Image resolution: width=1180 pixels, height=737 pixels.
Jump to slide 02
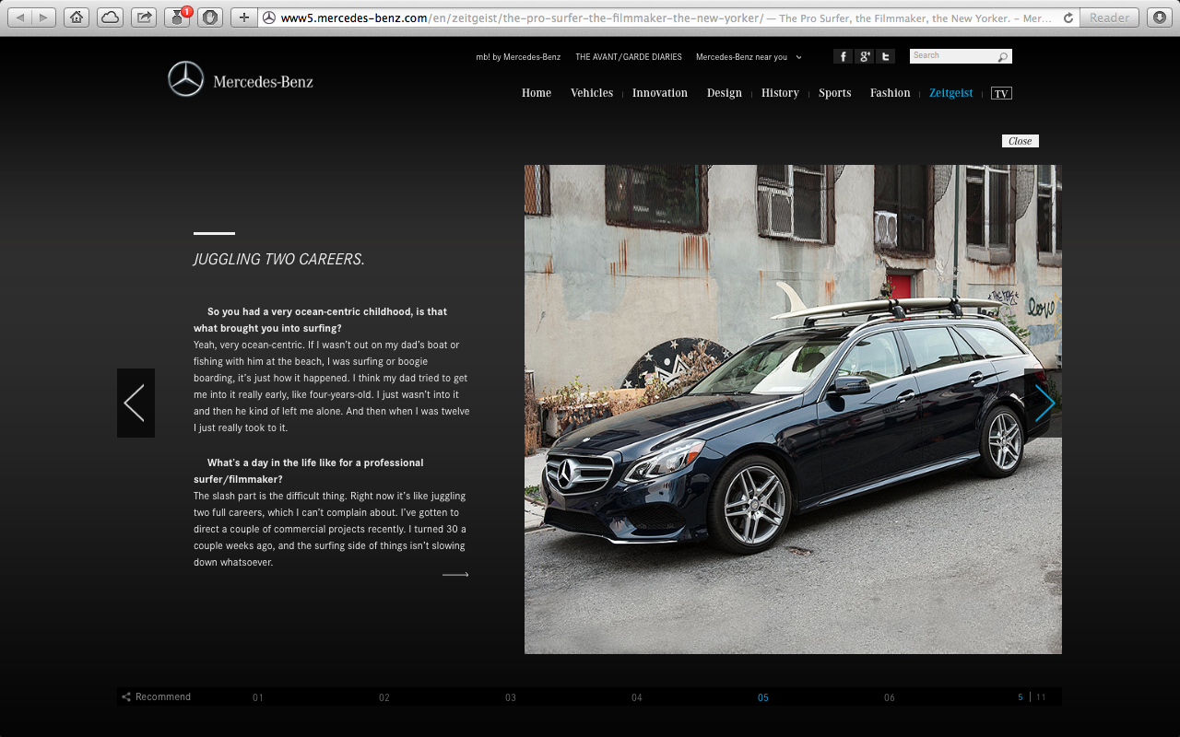click(384, 697)
